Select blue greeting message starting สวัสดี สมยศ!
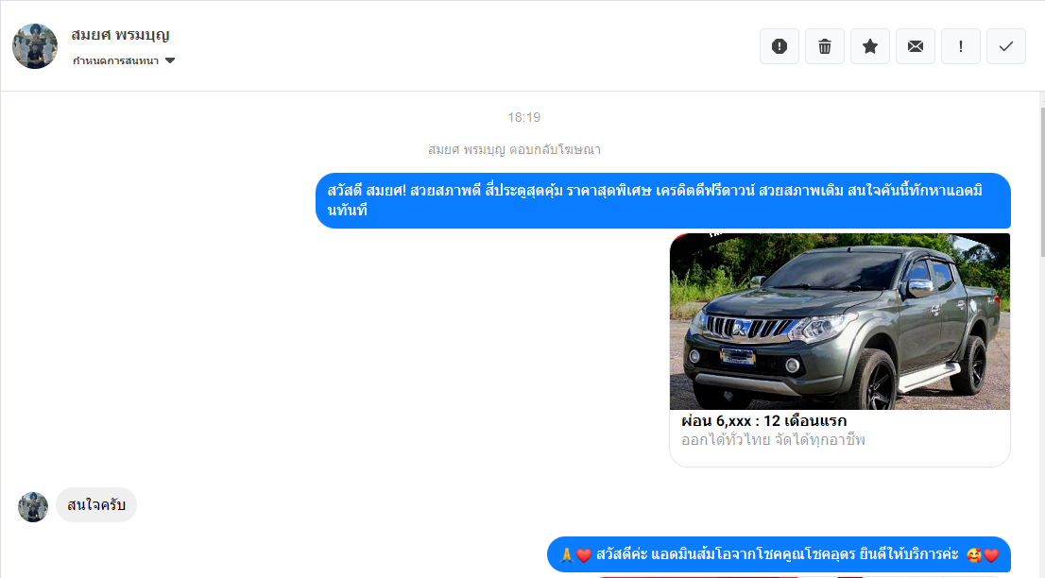Screen dimensions: 1045x578 click(663, 200)
